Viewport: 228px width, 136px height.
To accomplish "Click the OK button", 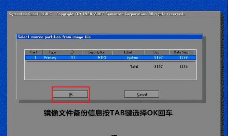I will pyautogui.click(x=71, y=94).
